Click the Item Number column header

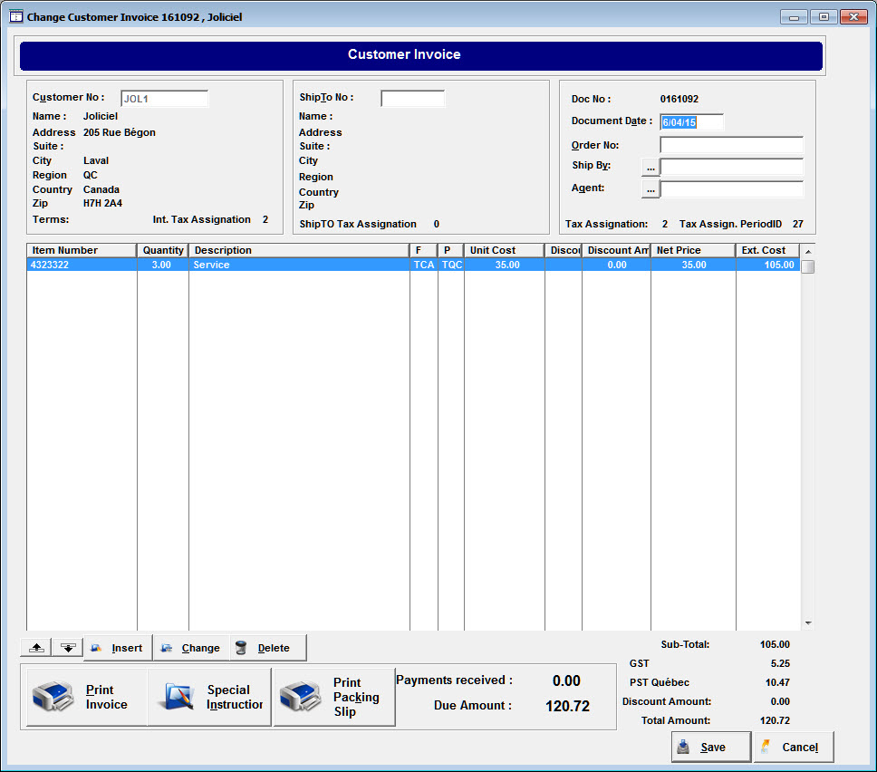click(x=82, y=250)
